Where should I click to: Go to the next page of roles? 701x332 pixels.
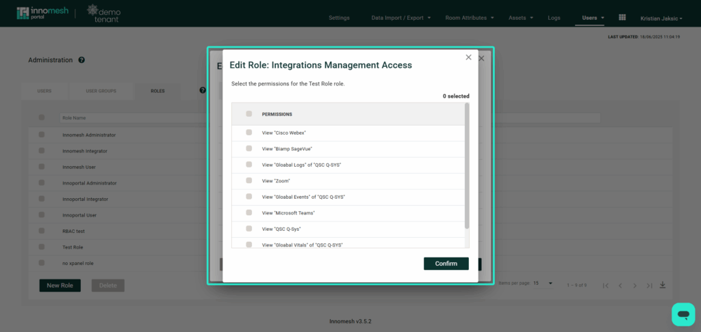tap(635, 286)
